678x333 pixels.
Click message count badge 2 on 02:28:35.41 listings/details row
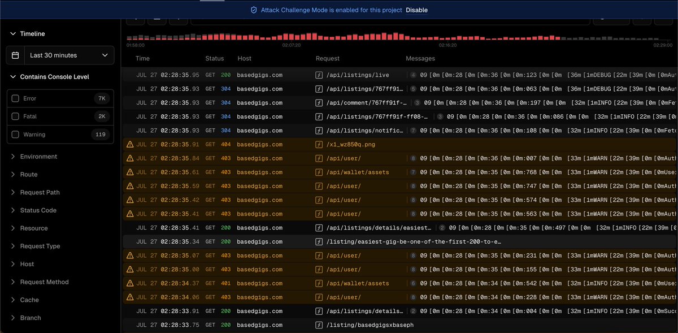click(x=442, y=228)
